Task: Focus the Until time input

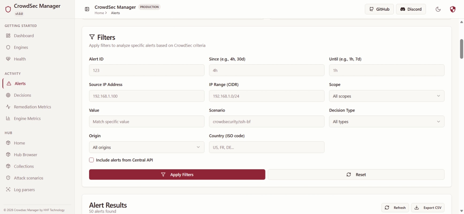Action: 387,70
